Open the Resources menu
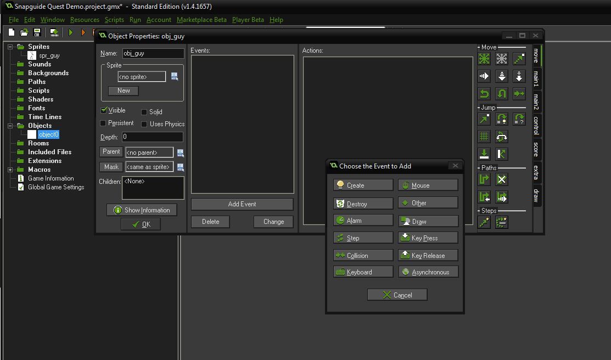611x360 pixels. pos(85,19)
